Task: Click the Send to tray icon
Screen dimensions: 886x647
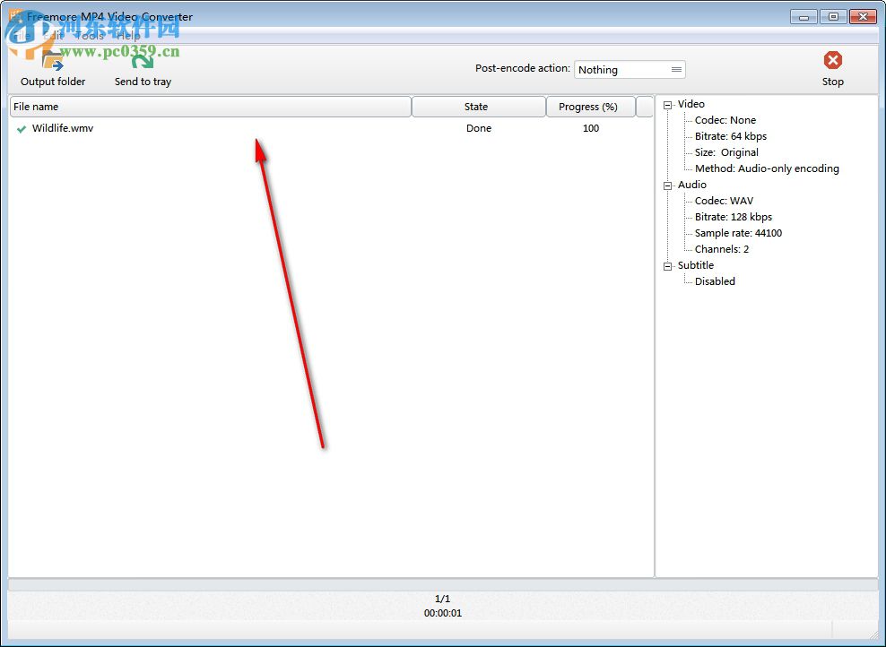Action: (142, 63)
